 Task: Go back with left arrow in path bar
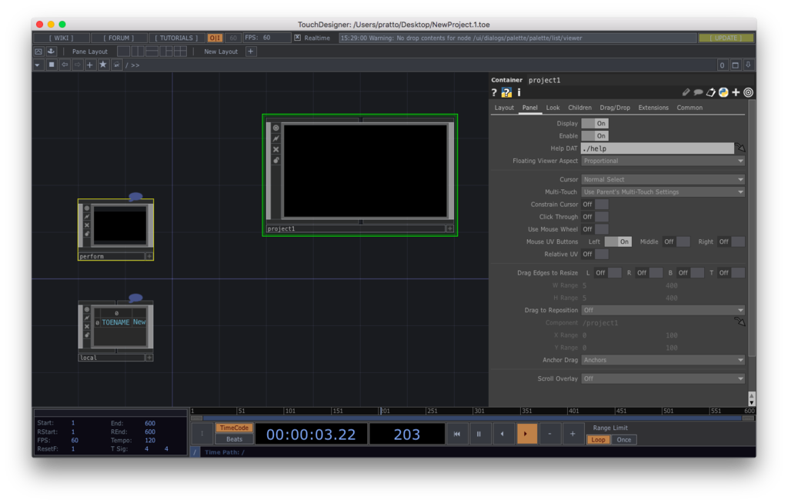pos(65,65)
